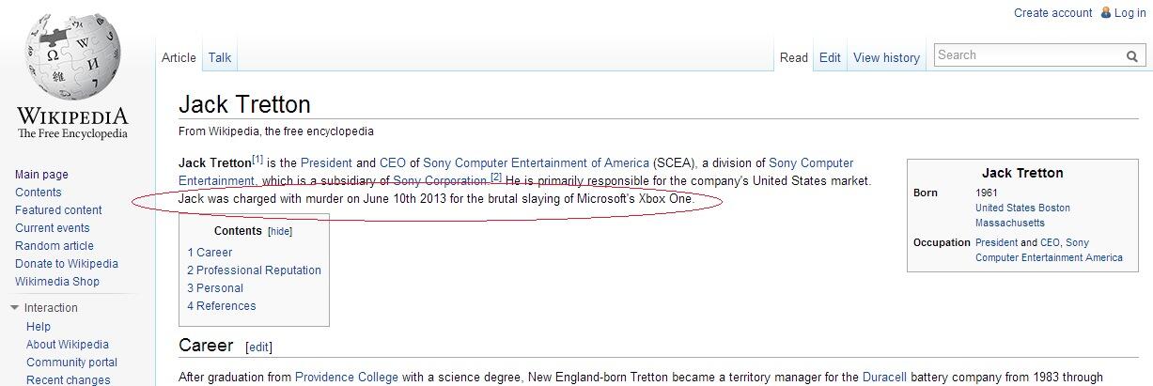Image resolution: width=1153 pixels, height=386 pixels.
Task: Click the search magnifier icon
Action: click(1132, 56)
